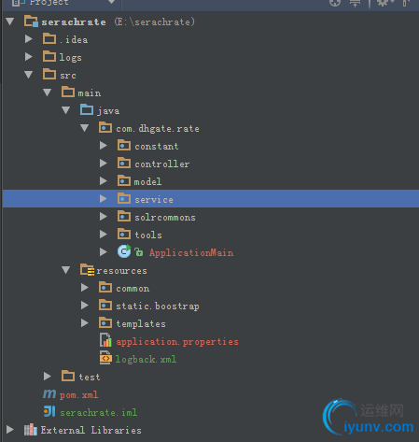Select the static.boostrap label

(x=158, y=307)
